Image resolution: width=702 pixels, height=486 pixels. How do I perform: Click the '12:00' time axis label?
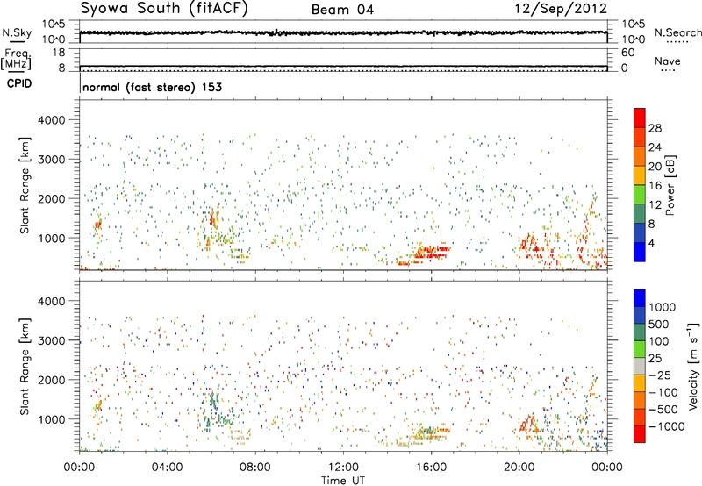343,468
